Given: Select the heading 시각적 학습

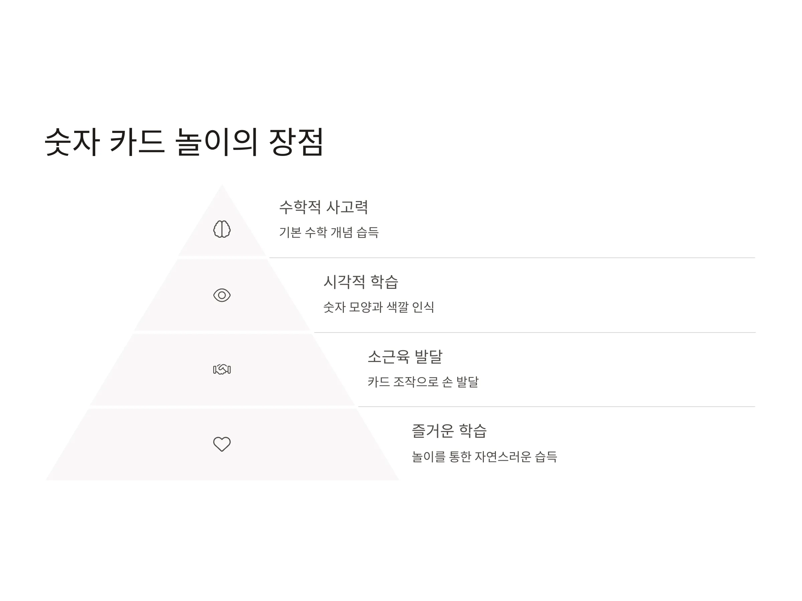Looking at the screenshot, I should [361, 282].
